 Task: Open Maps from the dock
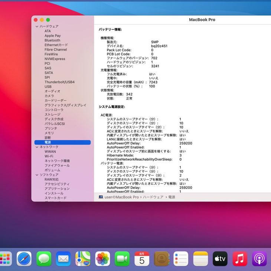(83, 258)
